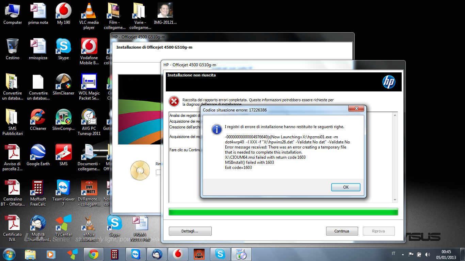The width and height of the screenshot is (465, 261).
Task: Click the Continua button
Action: click(342, 231)
